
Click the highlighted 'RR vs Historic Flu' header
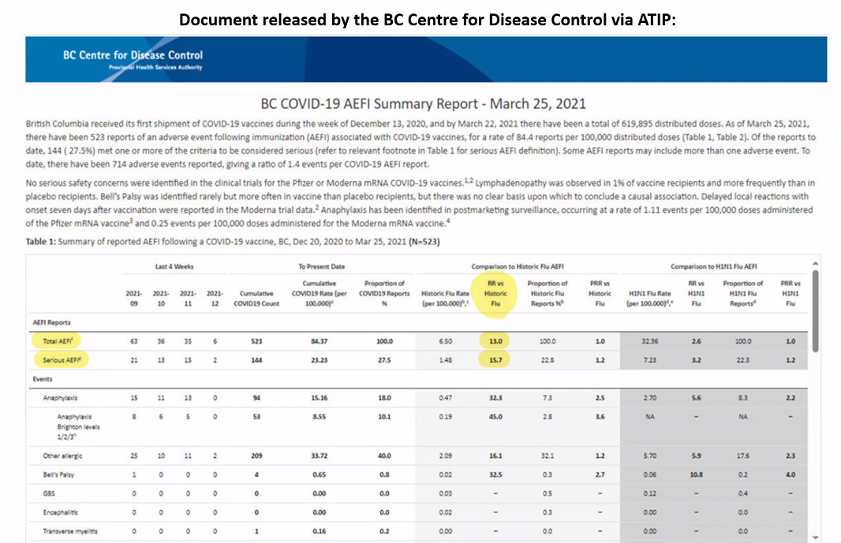pos(495,293)
